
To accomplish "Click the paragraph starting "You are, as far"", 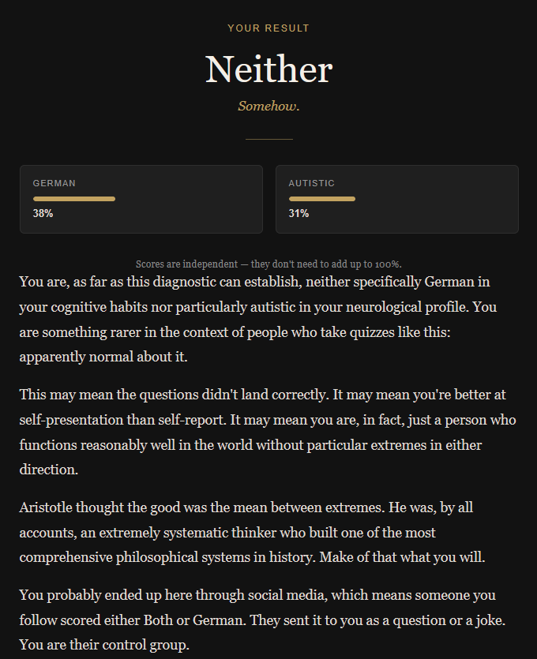I will pyautogui.click(x=253, y=308).
